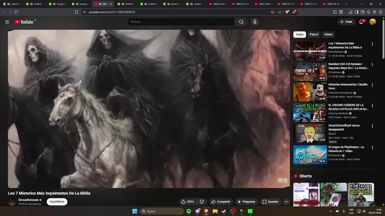Open Historias Innecesarias Claudia Ferro title
This screenshot has width=385, height=216.
point(348,86)
